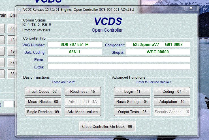Viewport: 209px width, 140px height.
Task: Click the 'These are "Safe"' note
Action: pos(64,82)
